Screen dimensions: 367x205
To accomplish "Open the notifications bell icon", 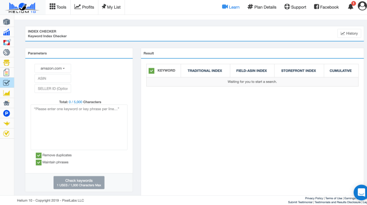I will tap(351, 7).
